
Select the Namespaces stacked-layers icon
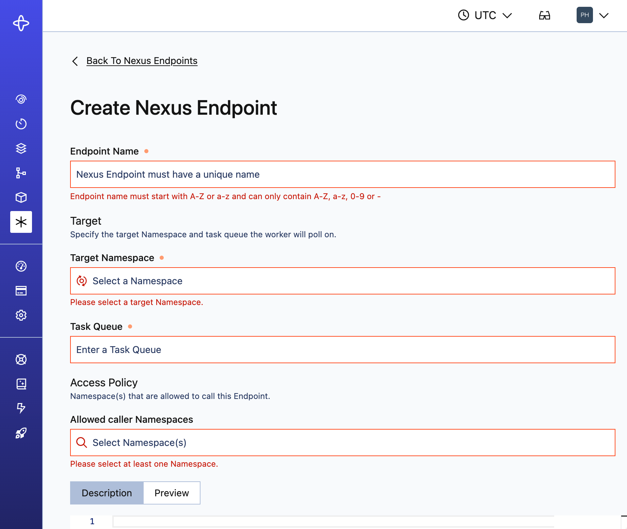(x=21, y=148)
